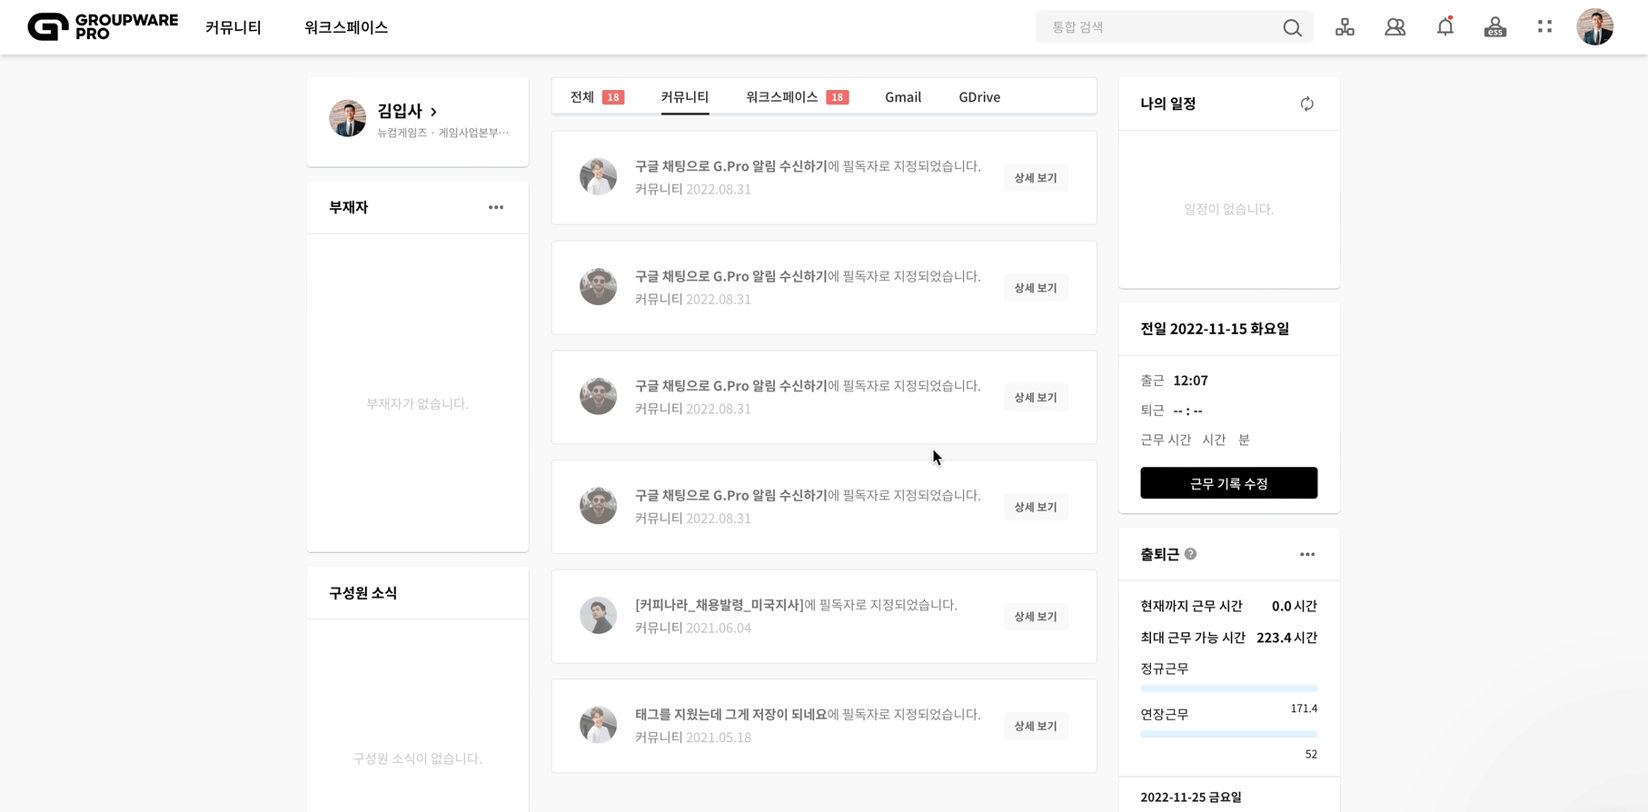Open the 부재자 panel more options

(495, 207)
